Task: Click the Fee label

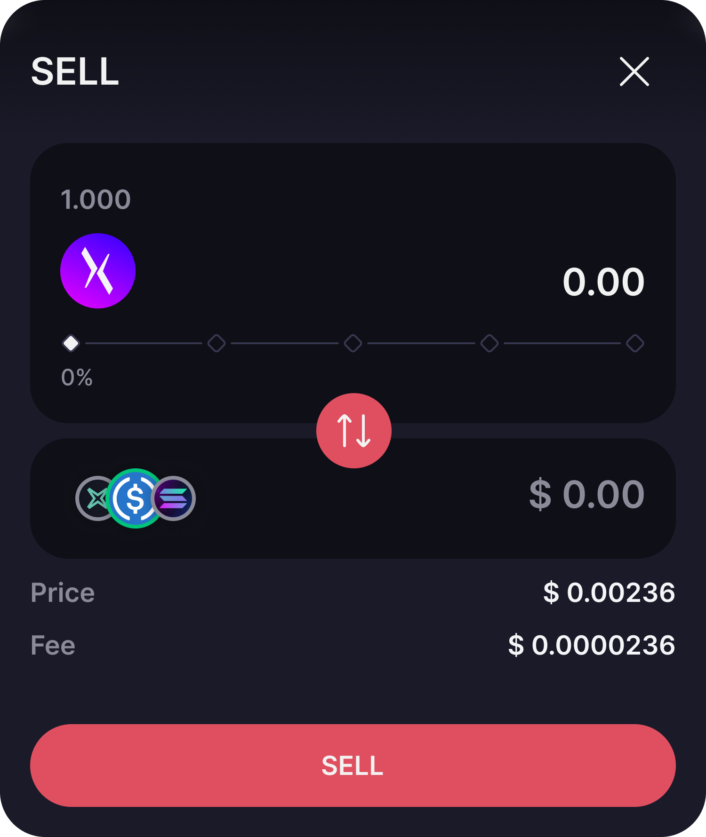Action: coord(53,645)
